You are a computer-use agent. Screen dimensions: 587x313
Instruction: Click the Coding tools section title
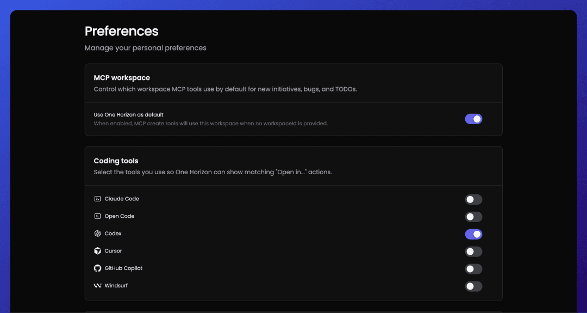[116, 161]
